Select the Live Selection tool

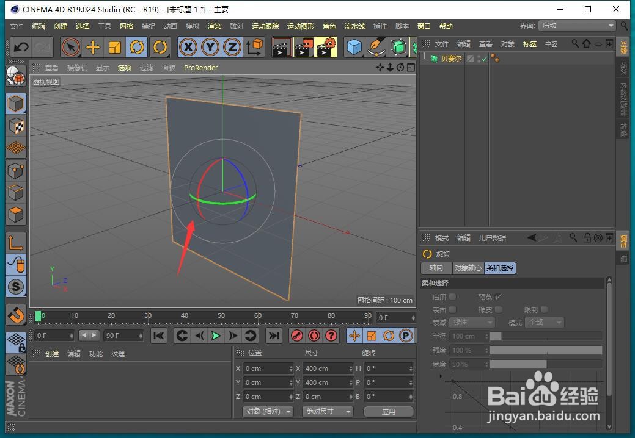71,47
